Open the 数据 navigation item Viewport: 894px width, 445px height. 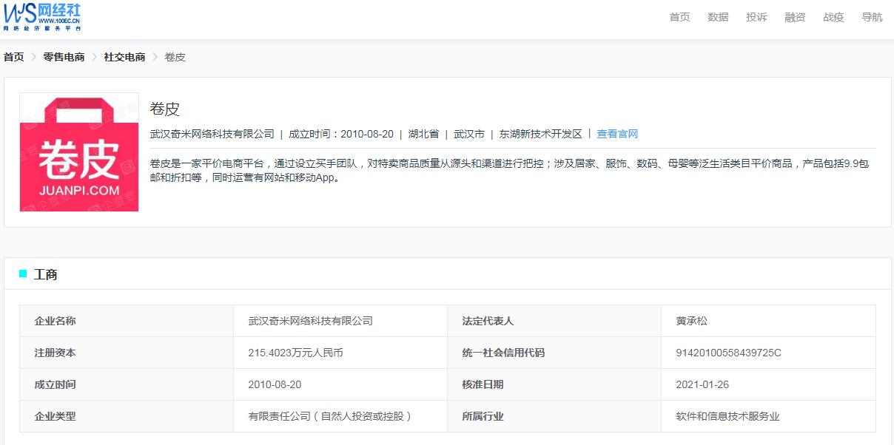717,16
